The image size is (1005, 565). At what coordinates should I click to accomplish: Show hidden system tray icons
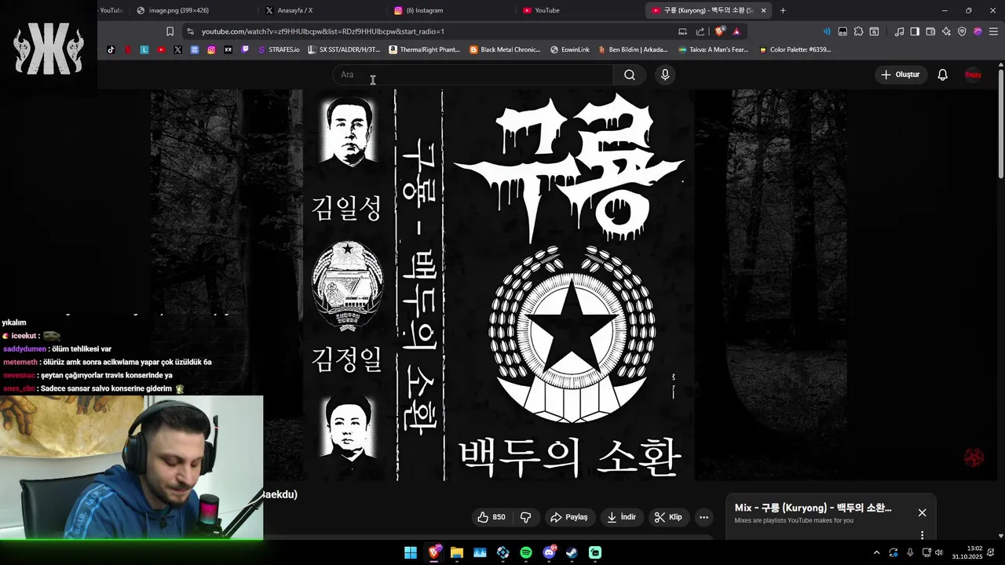point(876,552)
